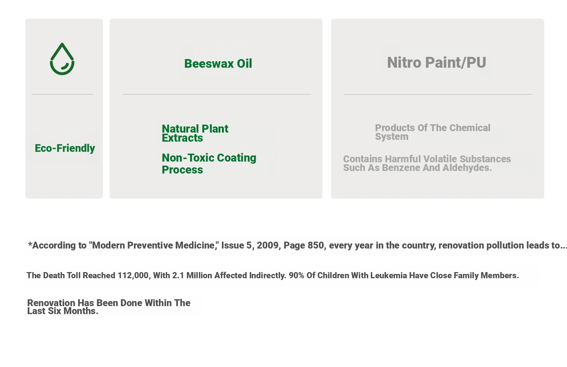Click the divider line under the drop icon

point(62,94)
